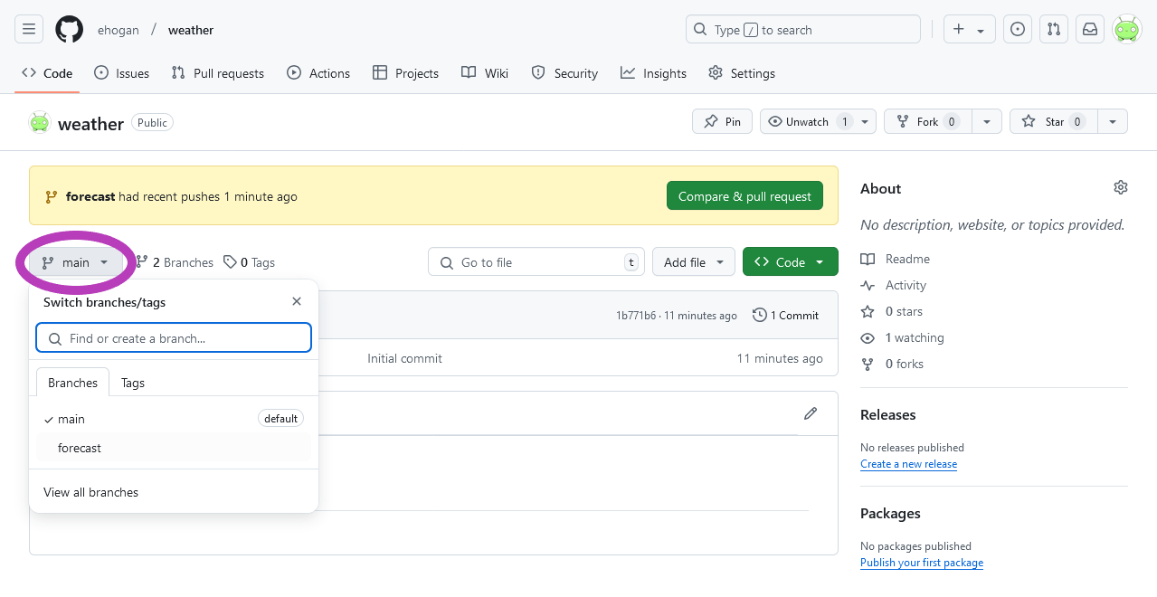Viewport: 1157px width, 597px height.
Task: Jump to Readme in About sidebar
Action: 896,259
